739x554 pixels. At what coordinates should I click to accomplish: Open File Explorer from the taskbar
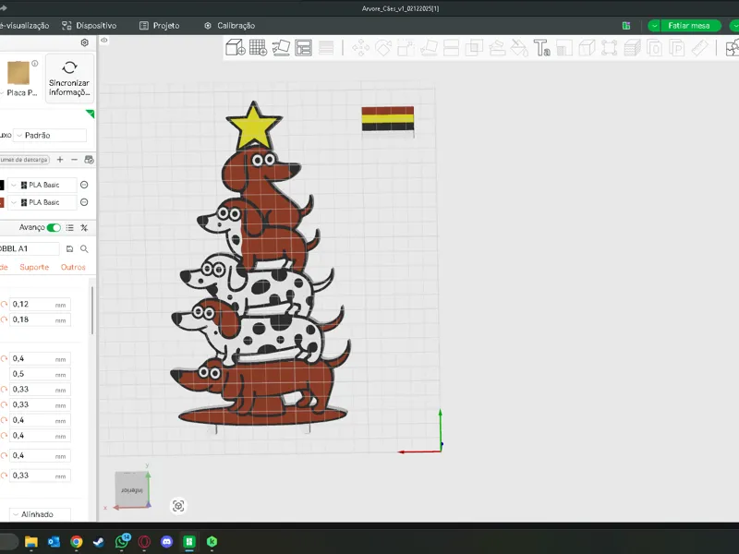point(31,542)
